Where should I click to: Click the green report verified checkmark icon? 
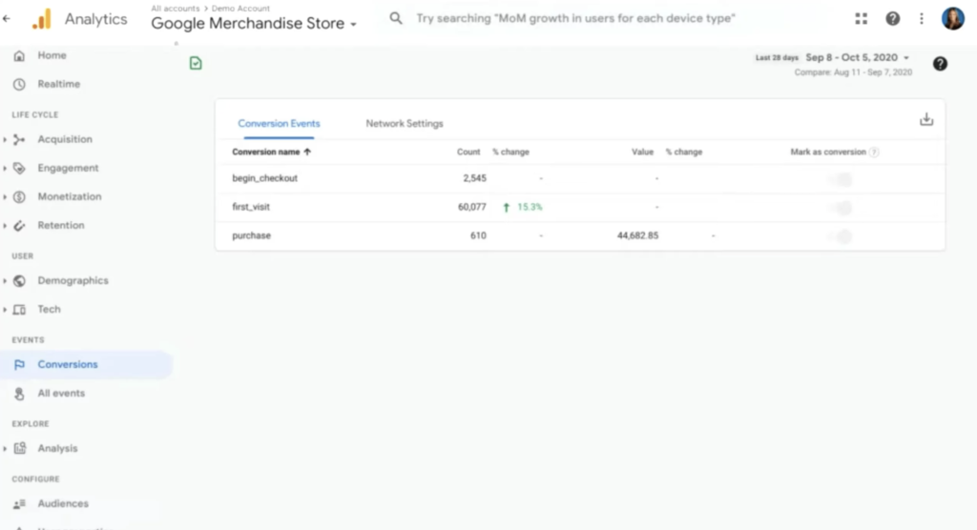(196, 63)
